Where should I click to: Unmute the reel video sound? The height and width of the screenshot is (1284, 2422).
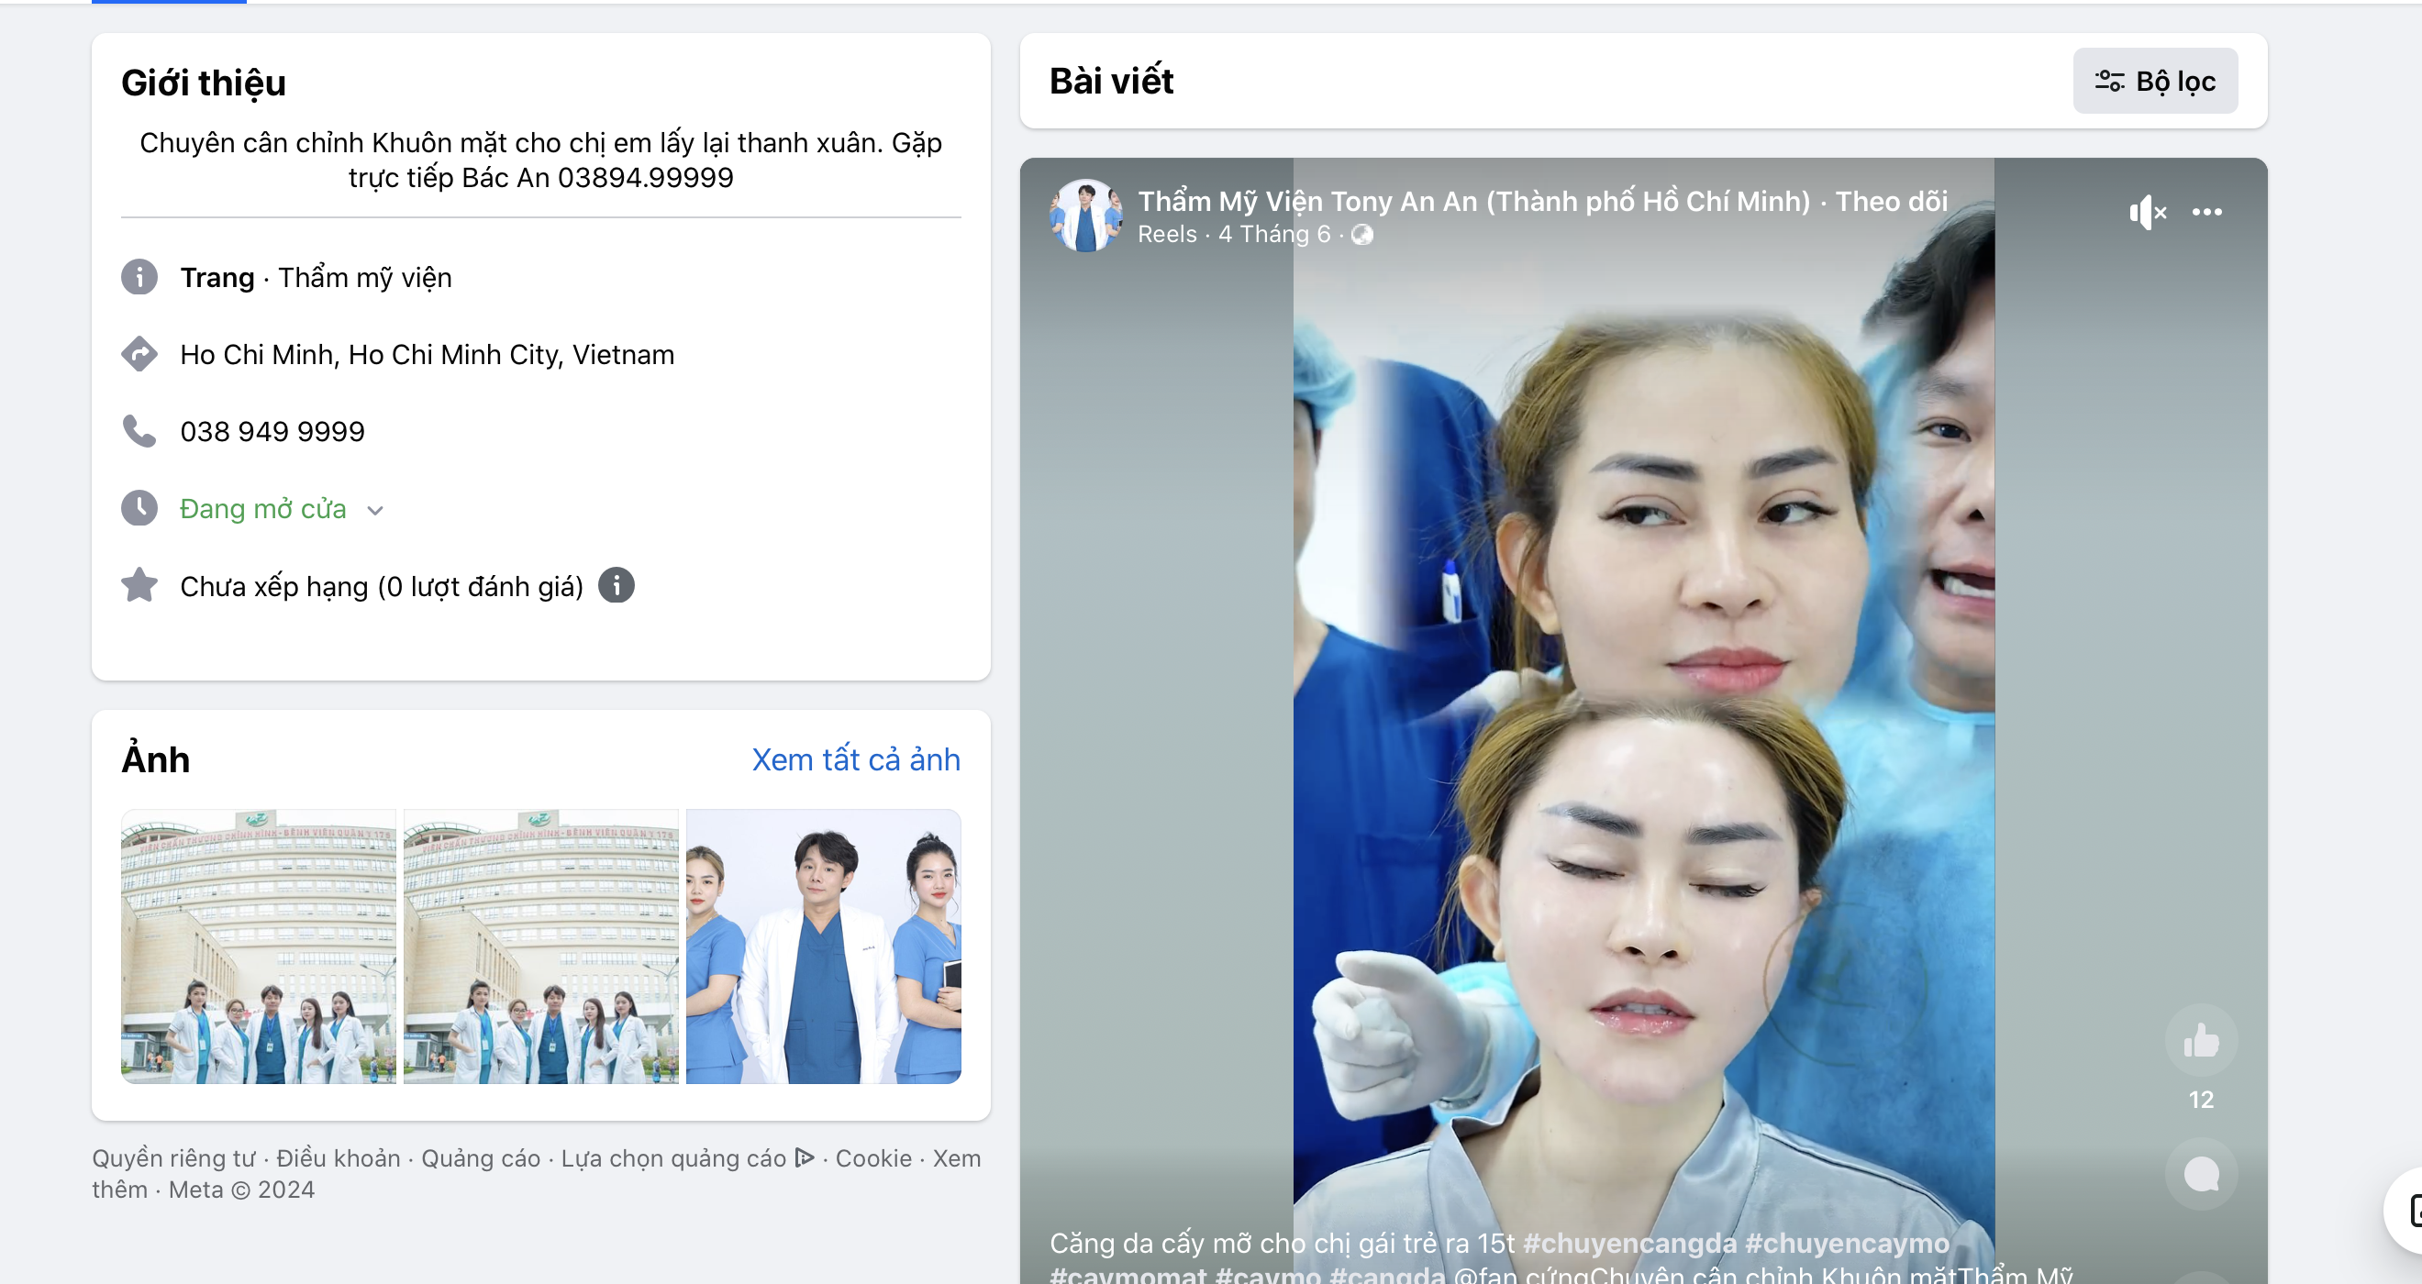pos(2147,213)
